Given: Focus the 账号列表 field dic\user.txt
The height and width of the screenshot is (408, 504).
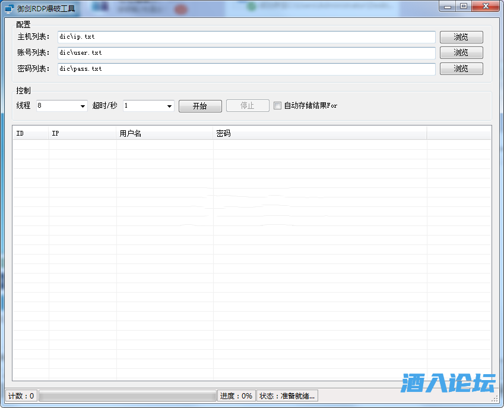Looking at the screenshot, I should 246,53.
